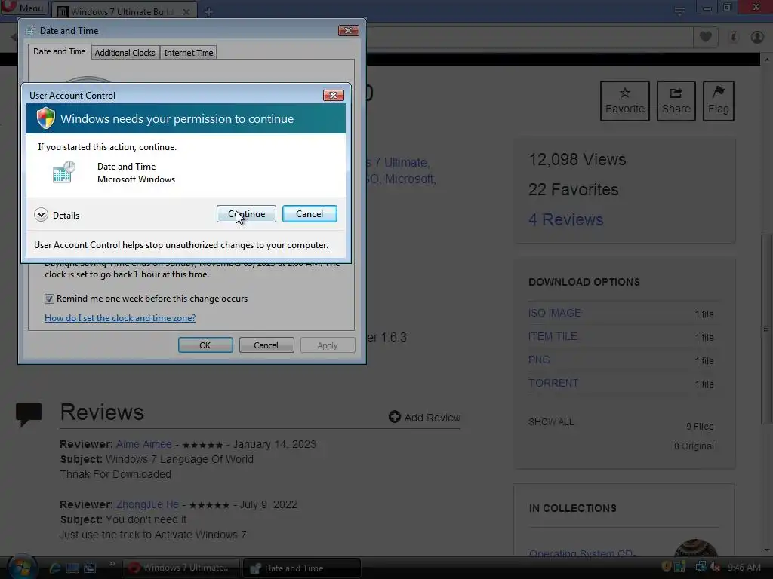This screenshot has height=579, width=773.
Task: Click the Share button on page
Action: point(676,101)
